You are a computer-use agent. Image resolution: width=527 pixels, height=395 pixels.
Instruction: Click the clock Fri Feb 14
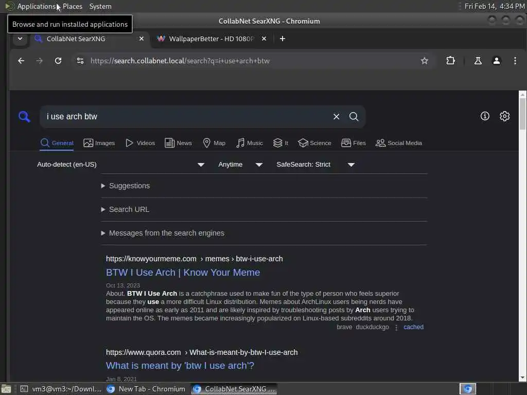(x=495, y=6)
